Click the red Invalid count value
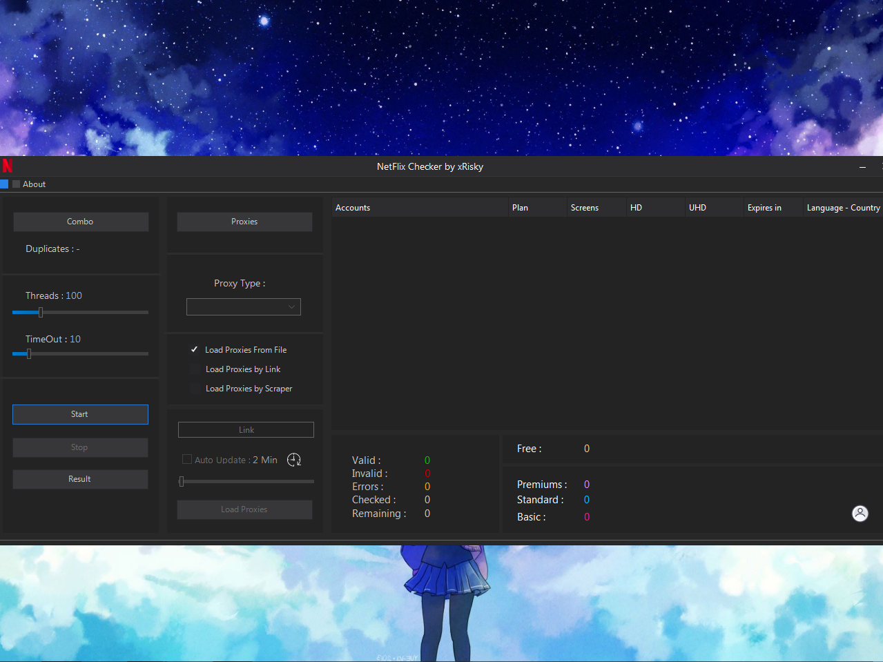This screenshot has width=883, height=662. [427, 474]
